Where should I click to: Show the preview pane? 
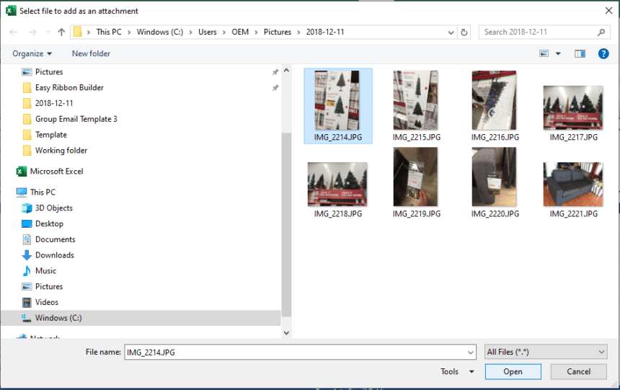[x=580, y=53]
